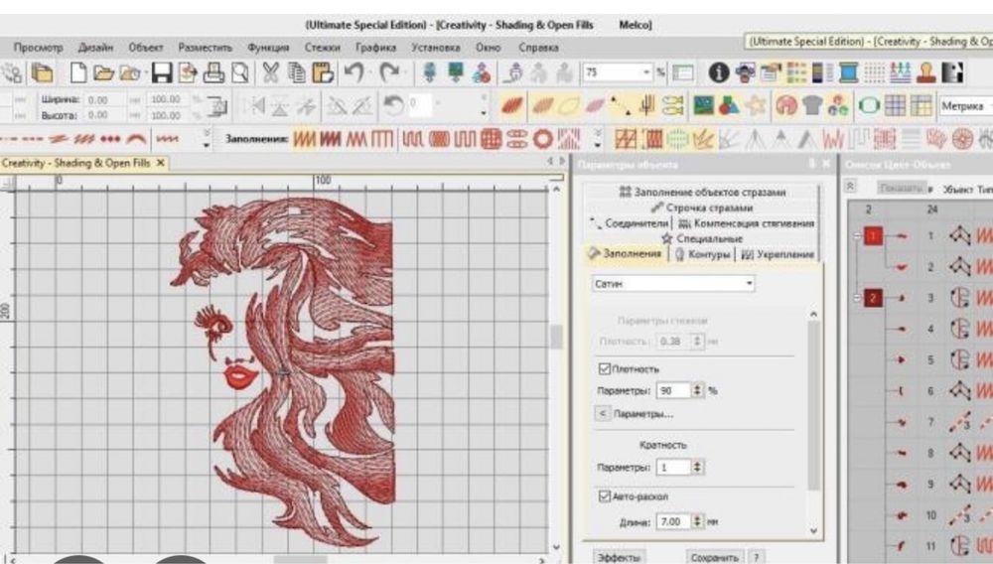This screenshot has height=564, width=993.
Task: Select the first zigzag satin fill icon
Action: 305,138
